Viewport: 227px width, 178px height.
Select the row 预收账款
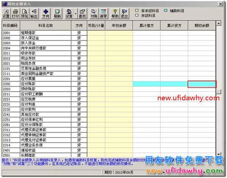point(109,89)
